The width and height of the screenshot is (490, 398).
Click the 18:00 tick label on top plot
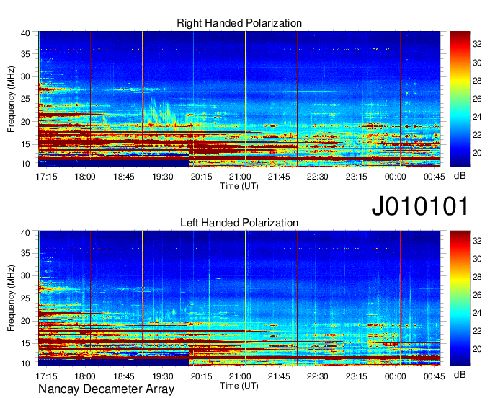point(85,177)
